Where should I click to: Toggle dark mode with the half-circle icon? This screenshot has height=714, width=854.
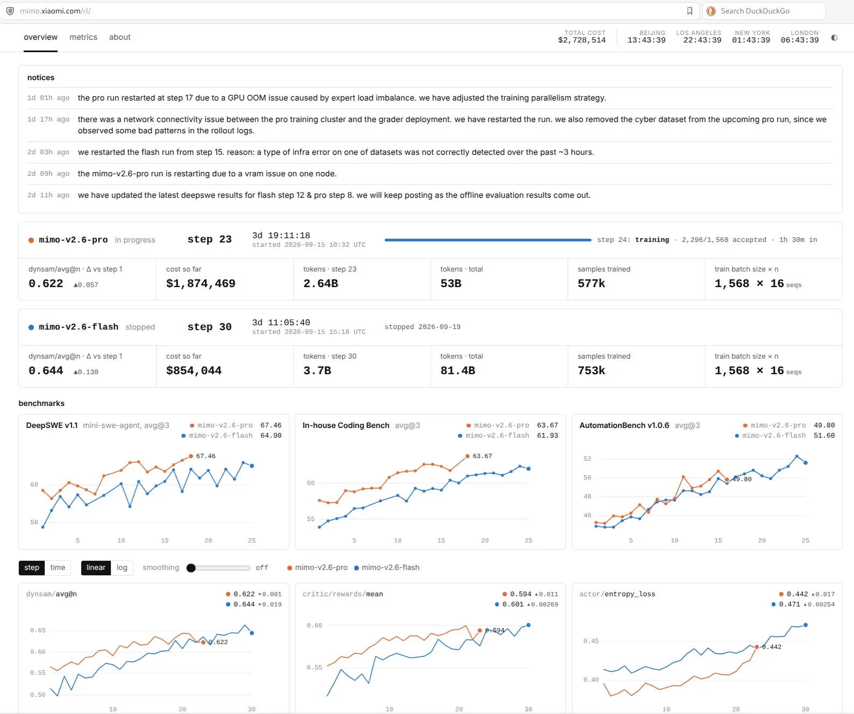834,38
